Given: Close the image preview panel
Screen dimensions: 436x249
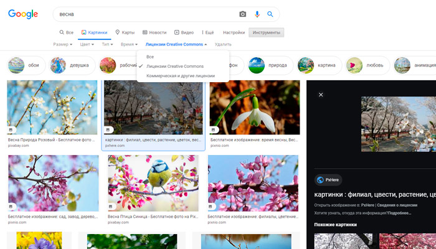Looking at the screenshot, I should click(321, 95).
